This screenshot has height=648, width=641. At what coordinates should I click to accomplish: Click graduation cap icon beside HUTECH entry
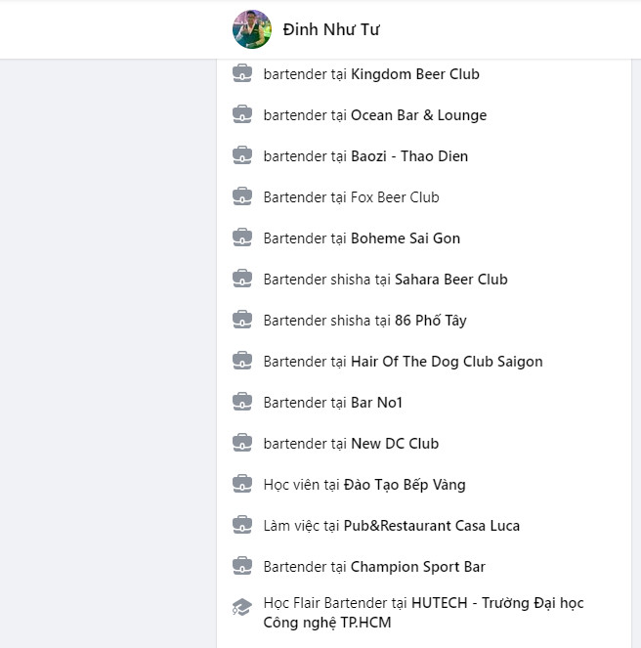point(242,607)
